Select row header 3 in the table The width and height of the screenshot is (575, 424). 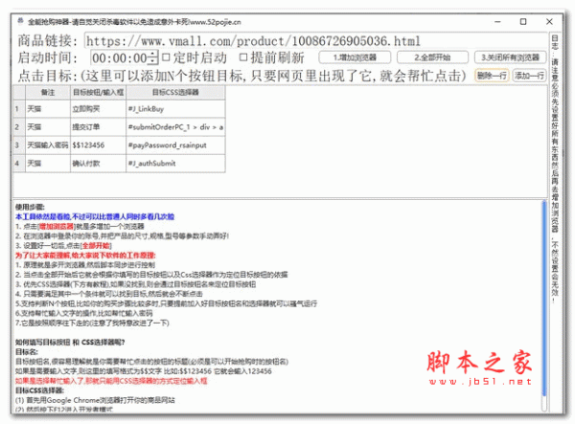tap(19, 145)
